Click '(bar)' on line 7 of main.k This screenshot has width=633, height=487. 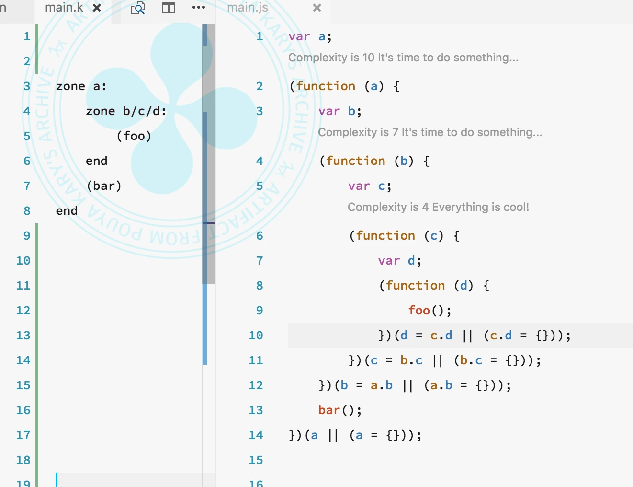click(104, 186)
